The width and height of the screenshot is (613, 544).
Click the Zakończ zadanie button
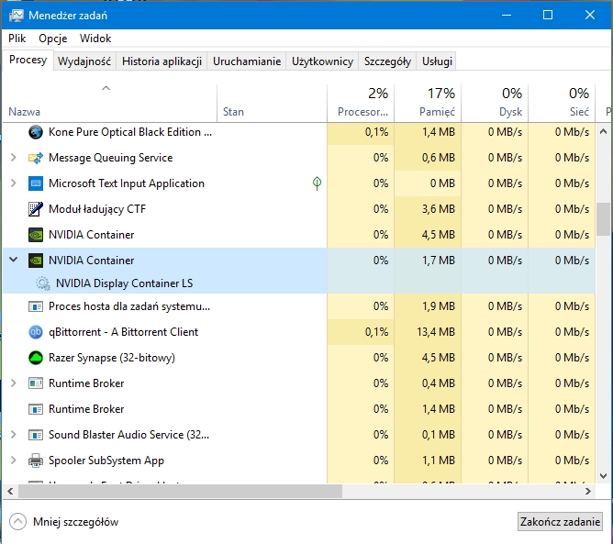click(560, 522)
